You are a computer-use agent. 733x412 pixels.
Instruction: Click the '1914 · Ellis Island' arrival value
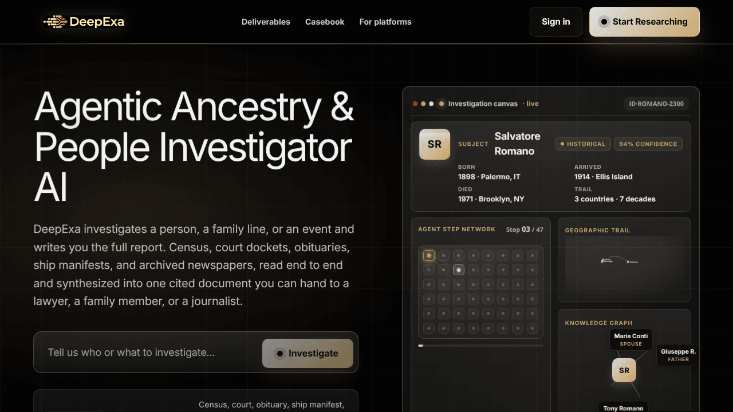[604, 177]
